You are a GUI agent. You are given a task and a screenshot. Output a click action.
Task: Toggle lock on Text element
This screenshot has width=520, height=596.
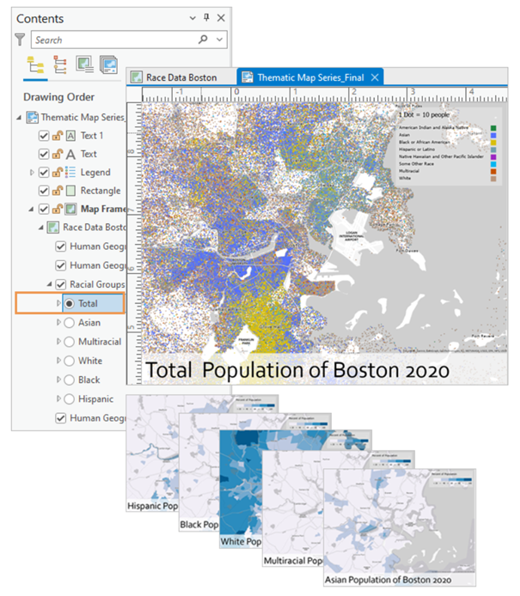[x=58, y=154]
